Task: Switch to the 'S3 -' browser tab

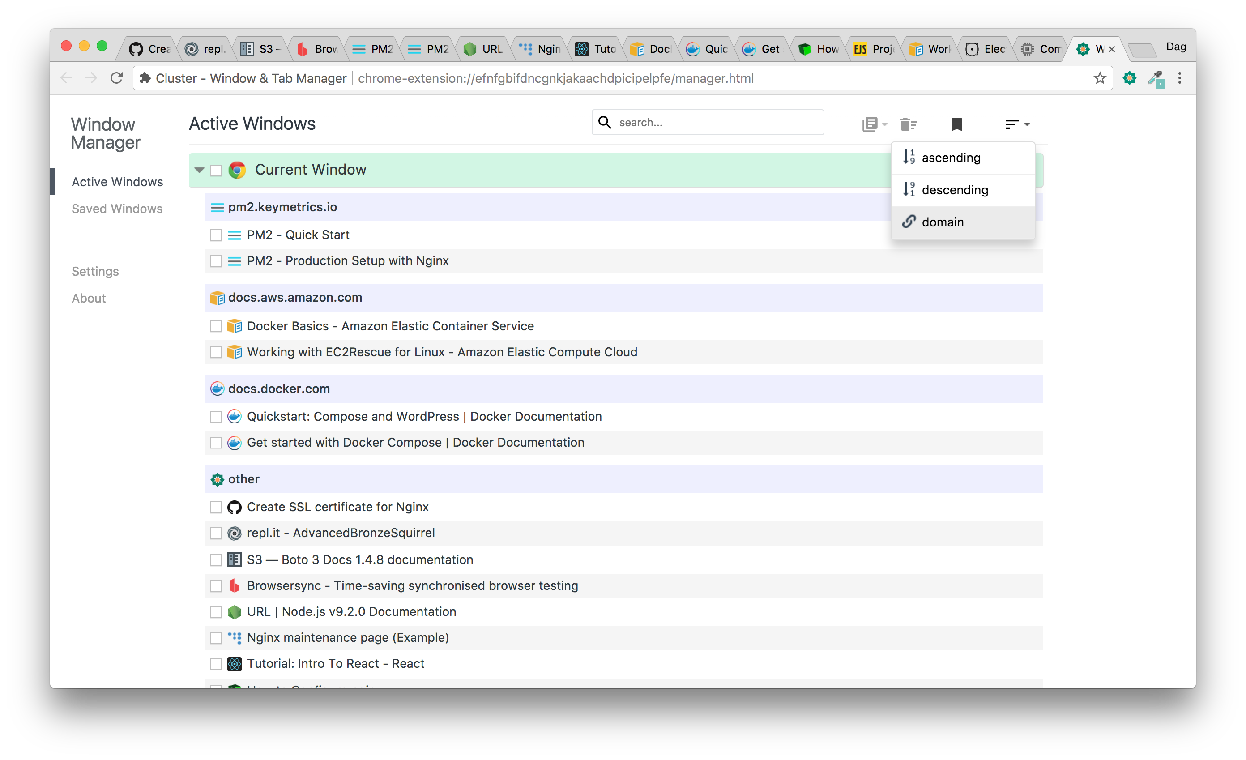Action: click(x=261, y=49)
